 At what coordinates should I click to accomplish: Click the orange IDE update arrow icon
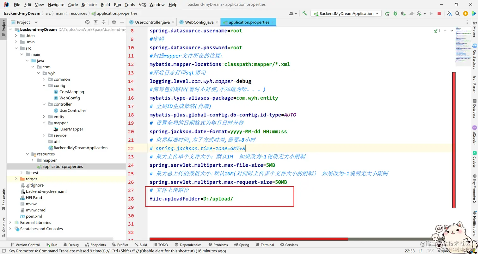point(465,14)
